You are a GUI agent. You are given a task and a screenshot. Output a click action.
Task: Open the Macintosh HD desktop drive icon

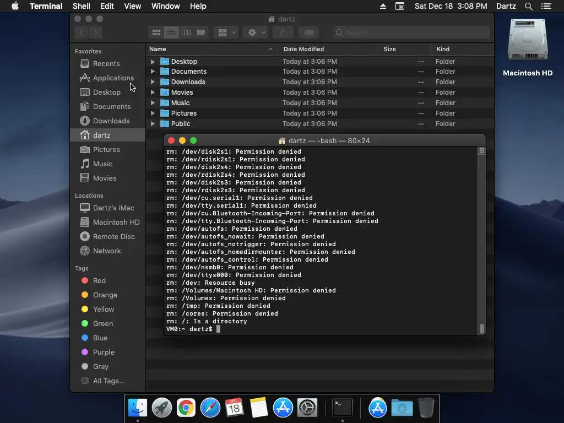[527, 40]
